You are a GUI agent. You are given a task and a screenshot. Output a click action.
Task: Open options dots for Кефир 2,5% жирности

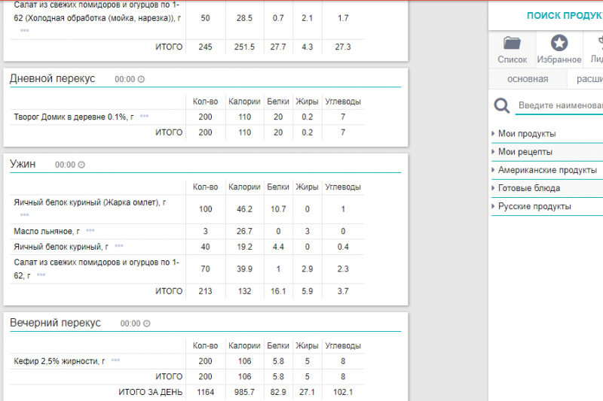point(115,361)
